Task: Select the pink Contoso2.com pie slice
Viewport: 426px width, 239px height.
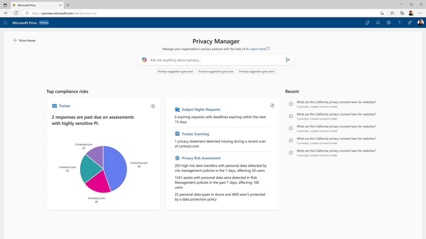Action: click(99, 183)
